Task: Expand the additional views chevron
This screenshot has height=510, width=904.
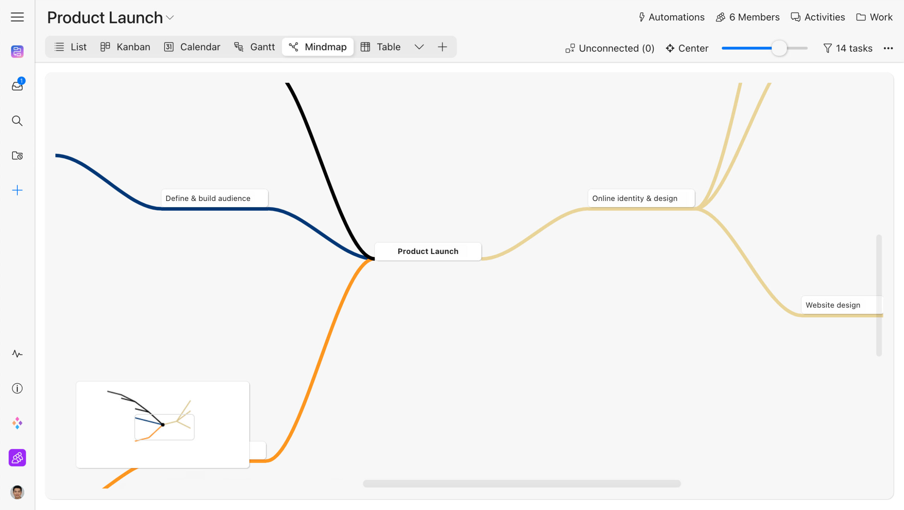Action: pyautogui.click(x=419, y=47)
